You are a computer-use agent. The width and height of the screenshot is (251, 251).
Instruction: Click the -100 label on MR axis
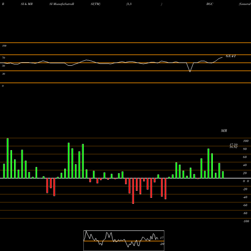click(246, 221)
